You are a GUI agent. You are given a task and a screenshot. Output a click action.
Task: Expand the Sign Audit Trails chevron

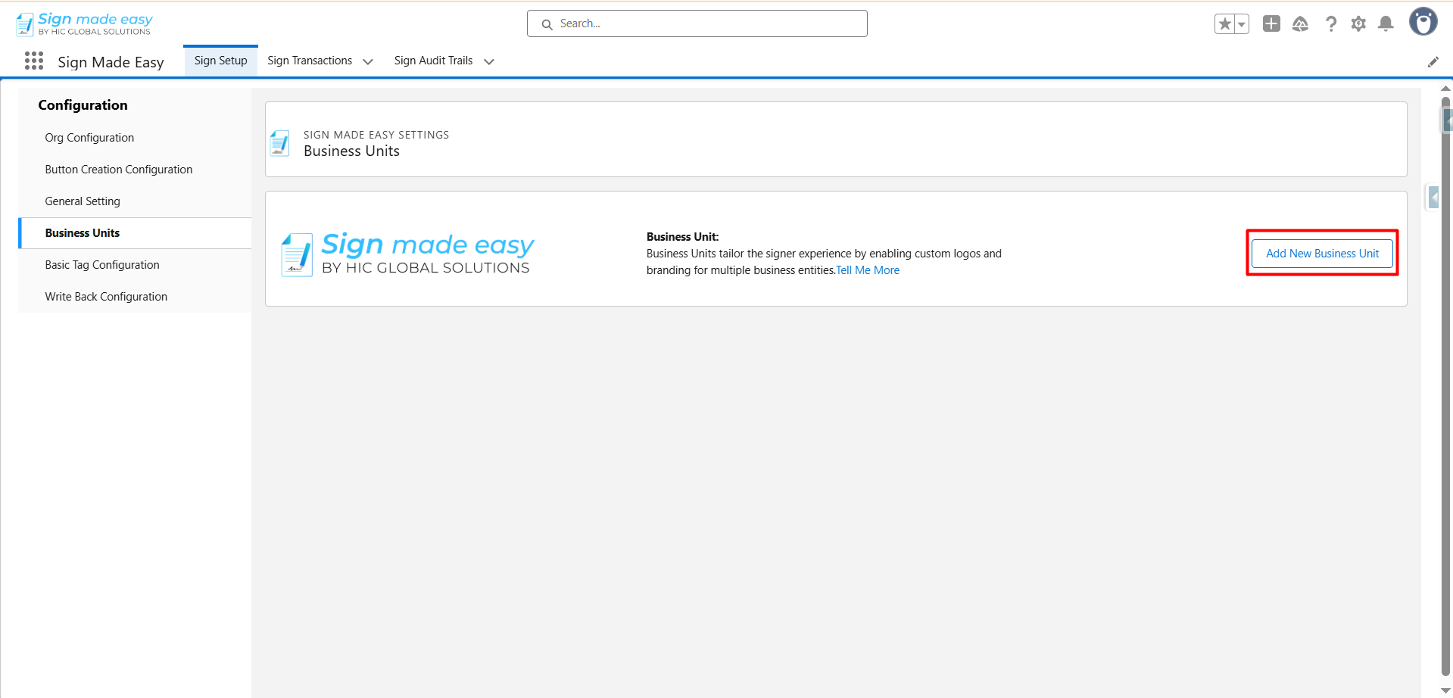[489, 62]
